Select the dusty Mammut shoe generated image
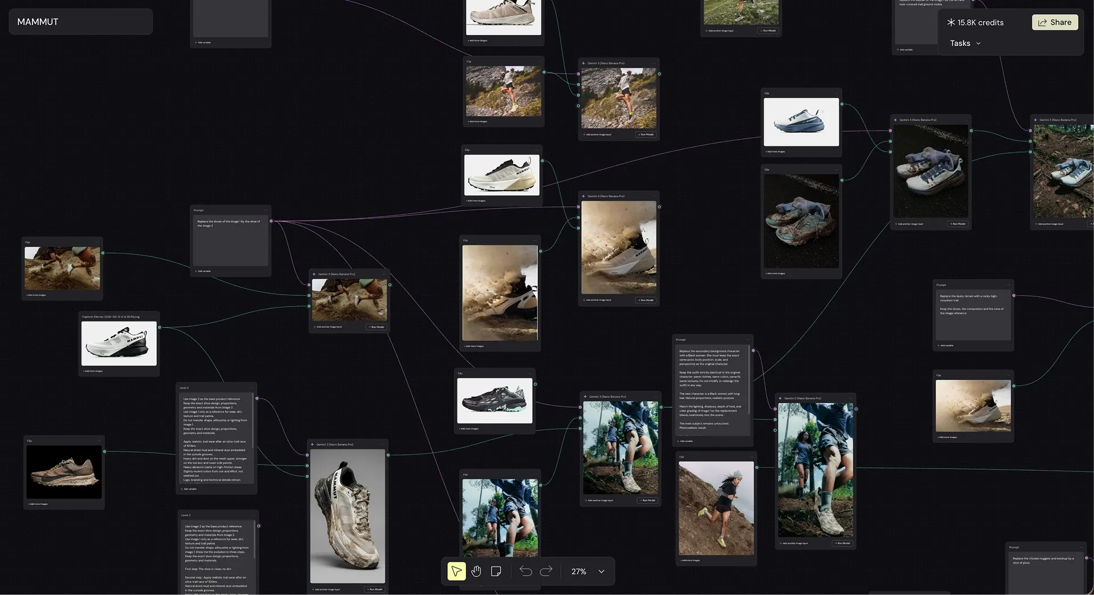Screen dimensions: 1094x595 (x=619, y=247)
